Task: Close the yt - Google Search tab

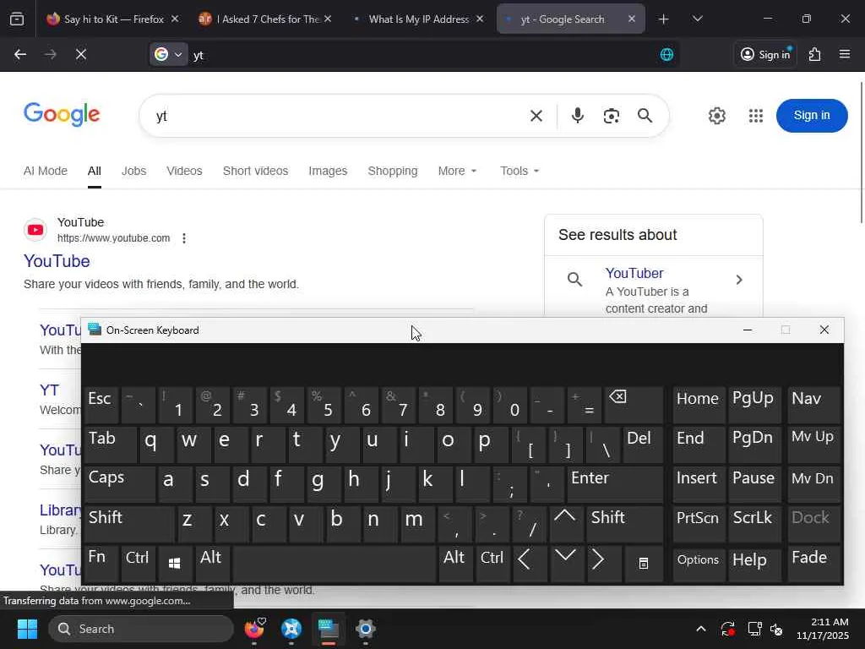Action: pos(632,19)
